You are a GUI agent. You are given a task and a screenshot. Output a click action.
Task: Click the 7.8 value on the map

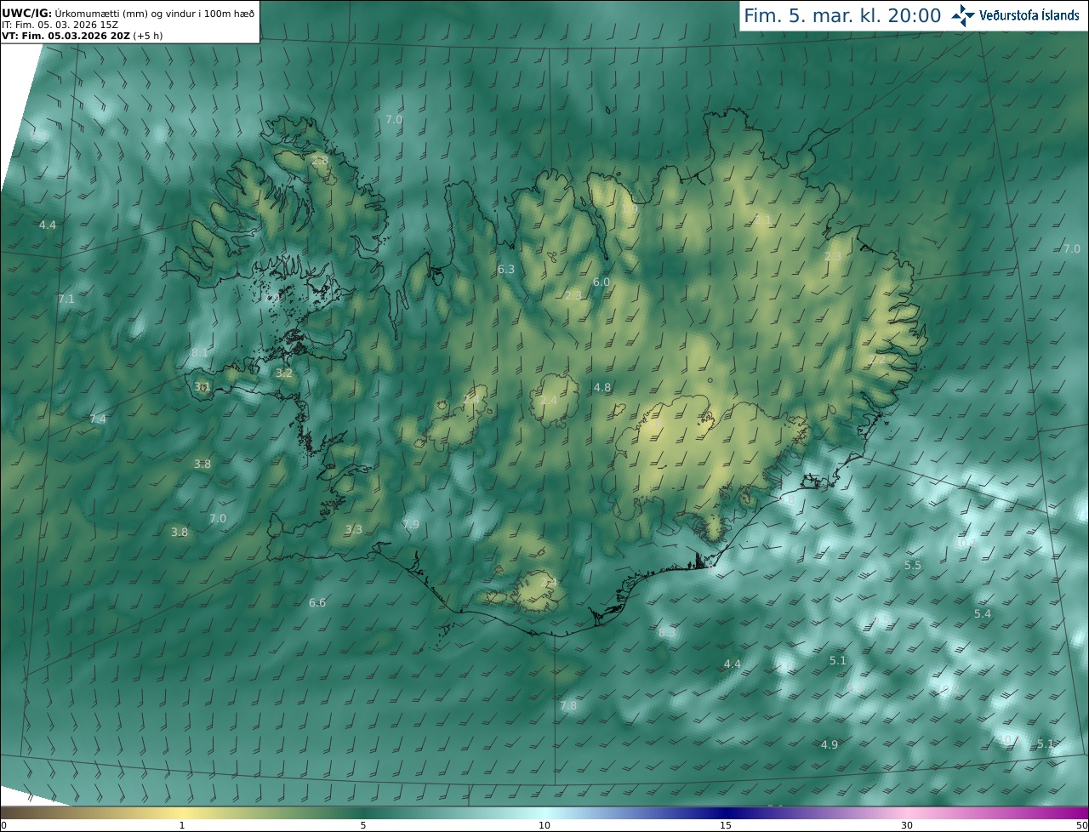(568, 706)
